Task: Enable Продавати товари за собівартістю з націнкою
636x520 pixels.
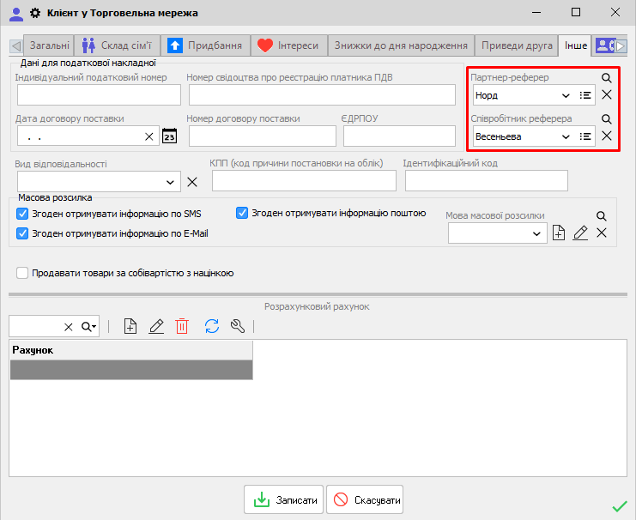Action: (x=23, y=273)
